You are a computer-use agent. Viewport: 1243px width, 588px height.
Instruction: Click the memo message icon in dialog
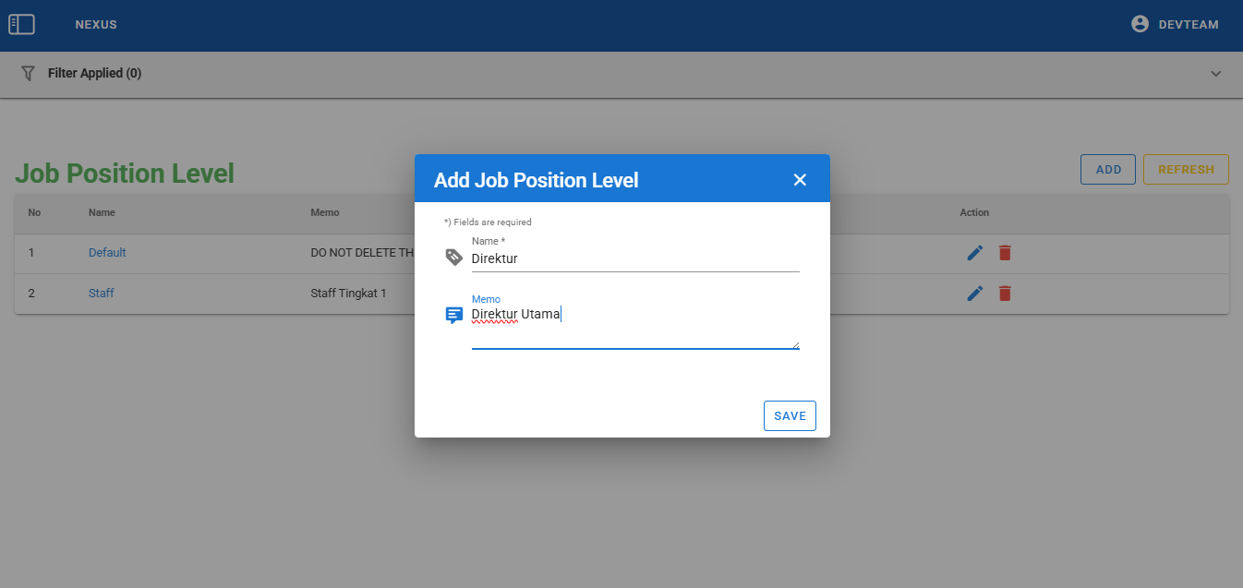(x=453, y=315)
